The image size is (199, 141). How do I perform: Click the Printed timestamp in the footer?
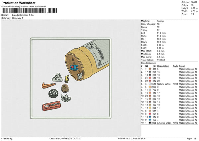132,138
